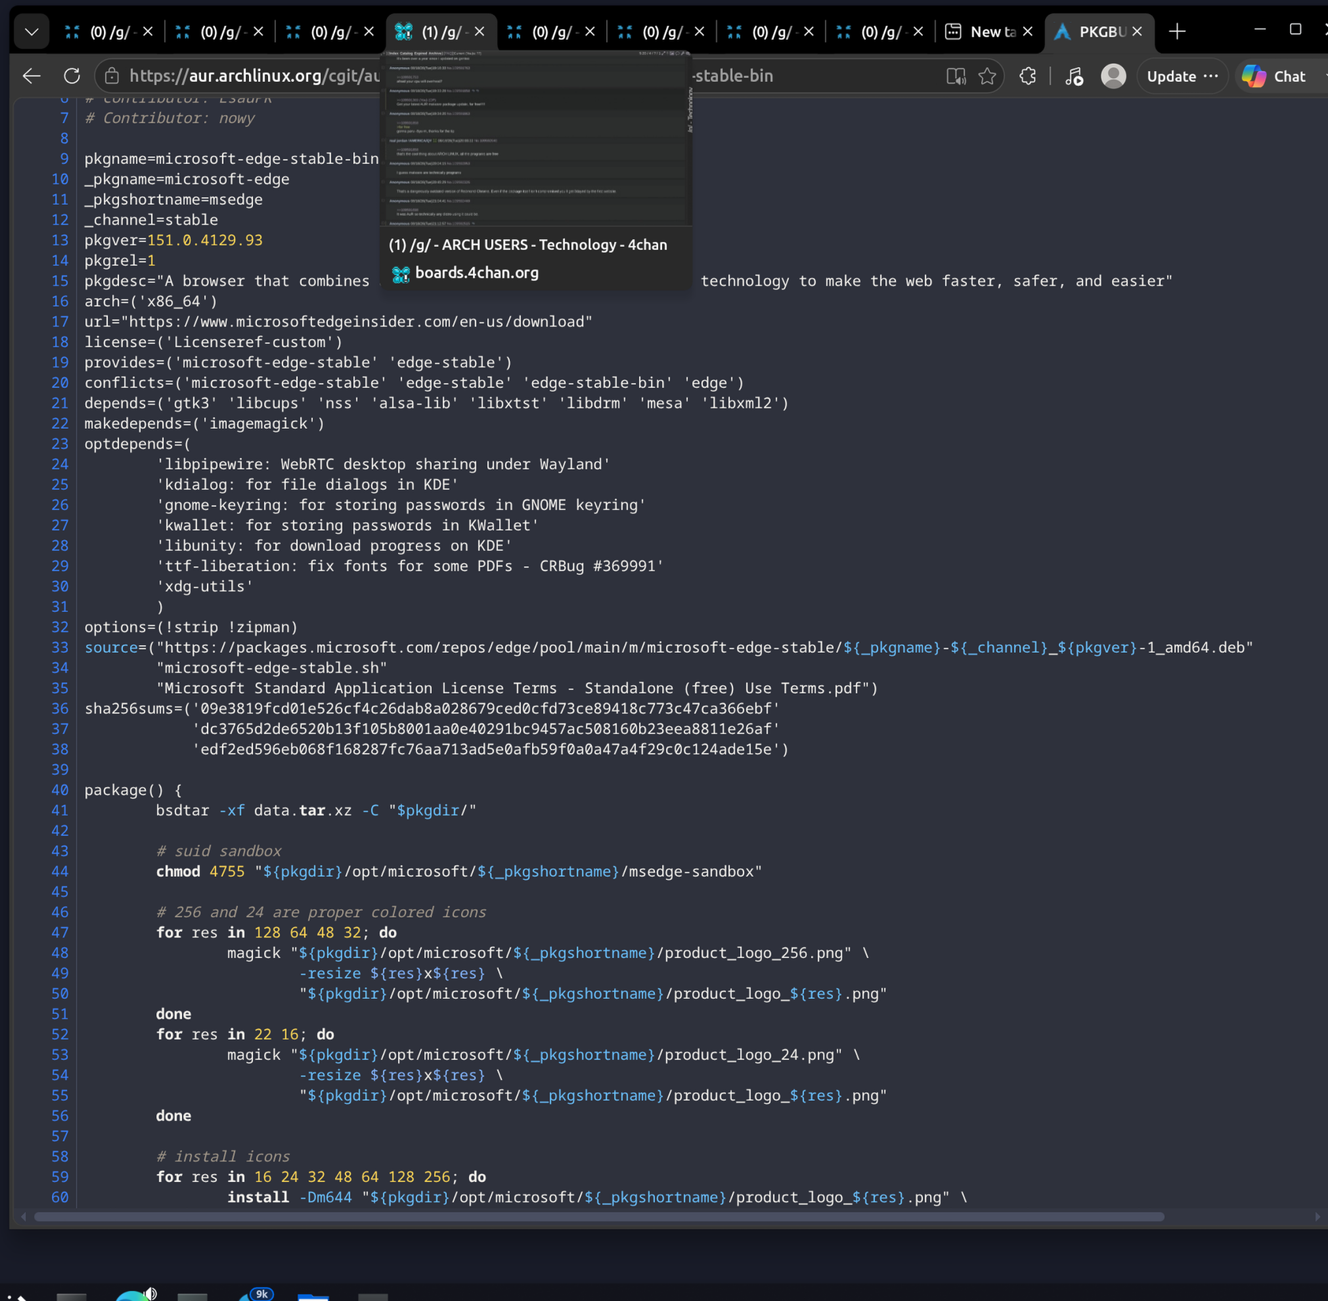Open Copilot Chat
The width and height of the screenshot is (1328, 1301).
[1274, 76]
